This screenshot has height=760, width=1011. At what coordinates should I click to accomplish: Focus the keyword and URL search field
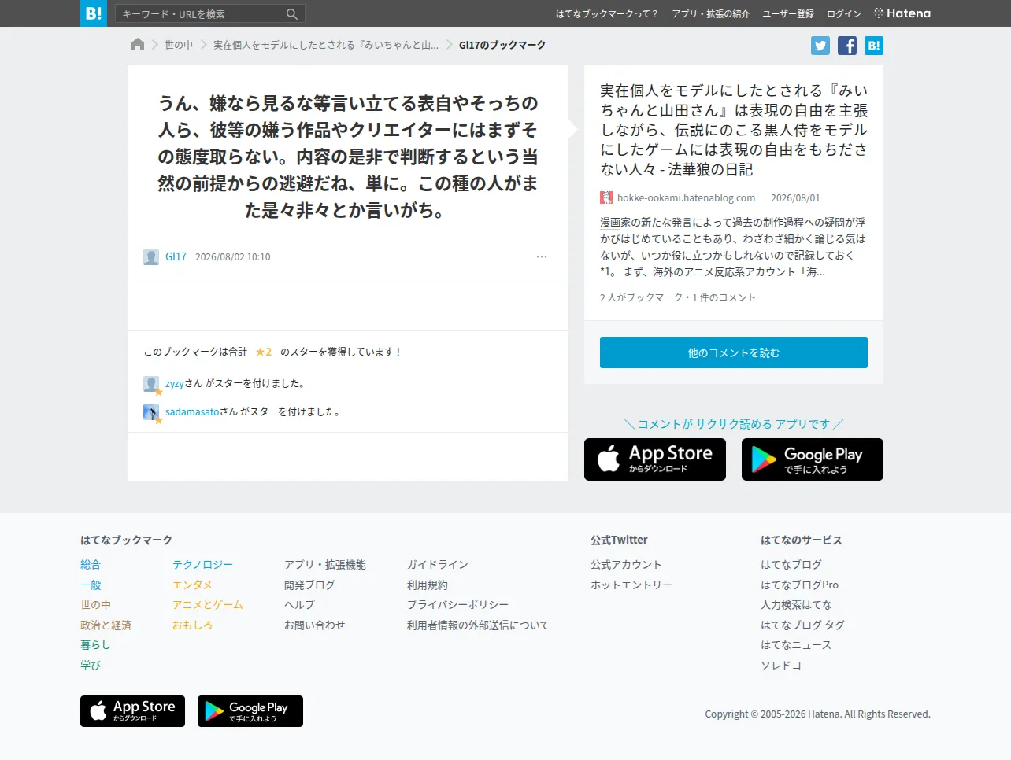point(201,14)
